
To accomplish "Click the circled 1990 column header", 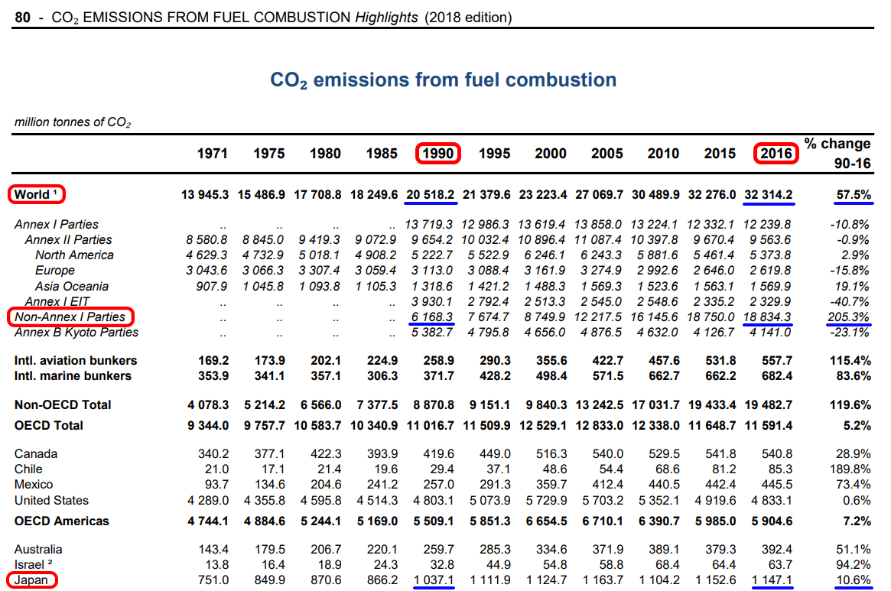I will coord(437,154).
